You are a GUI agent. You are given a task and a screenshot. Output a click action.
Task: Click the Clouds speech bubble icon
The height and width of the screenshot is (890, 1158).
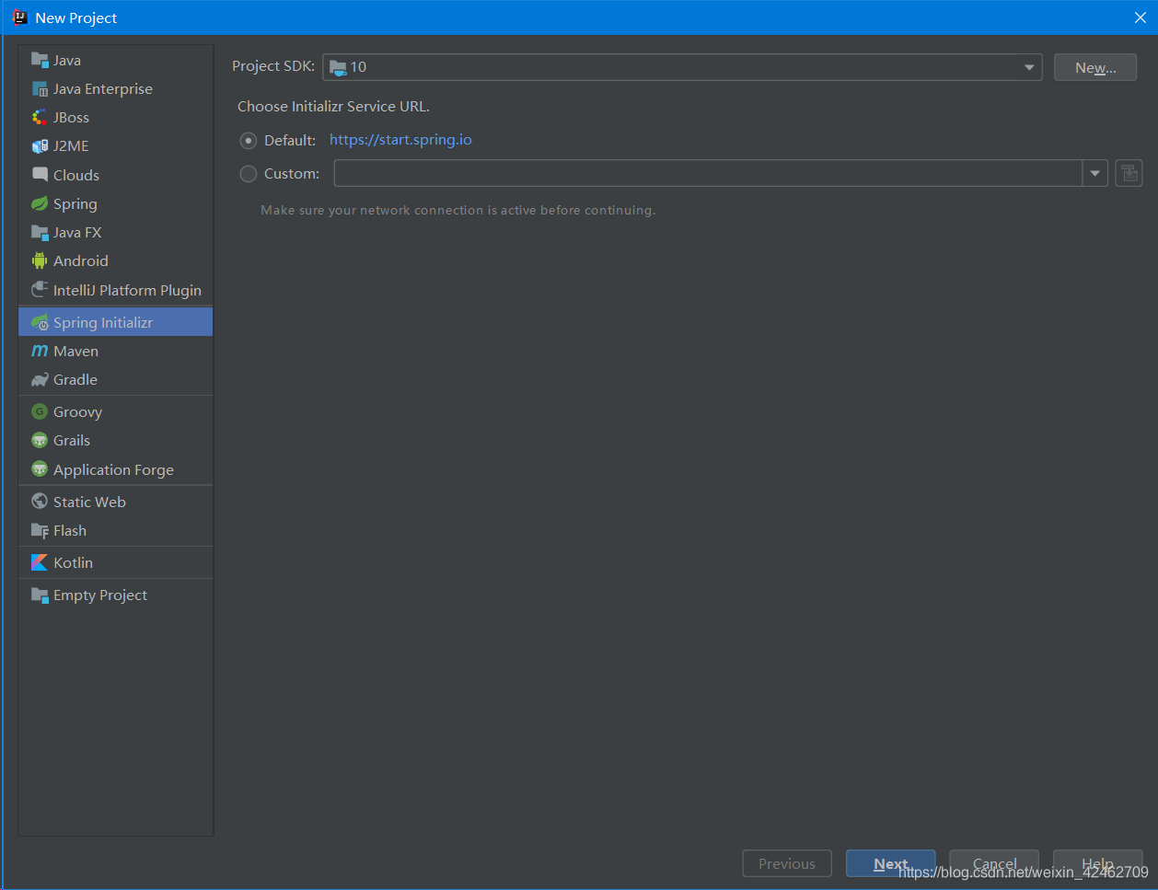40,174
